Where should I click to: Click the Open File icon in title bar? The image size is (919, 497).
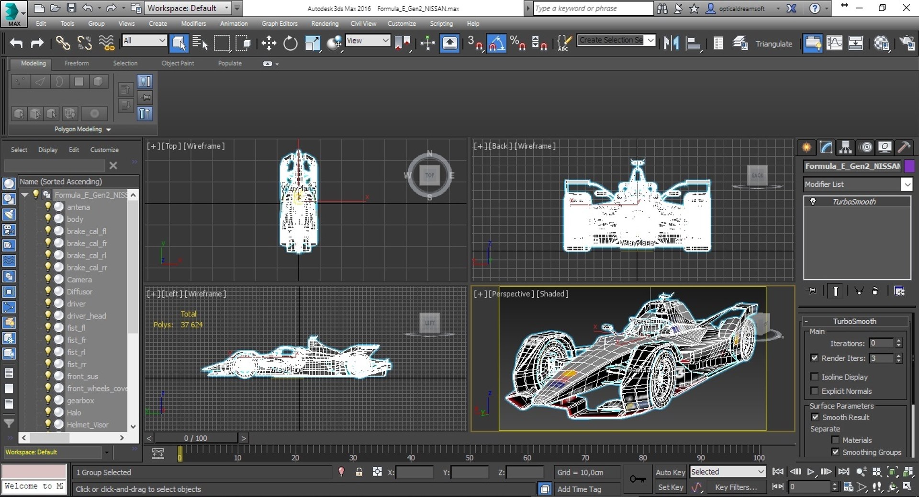(55, 8)
